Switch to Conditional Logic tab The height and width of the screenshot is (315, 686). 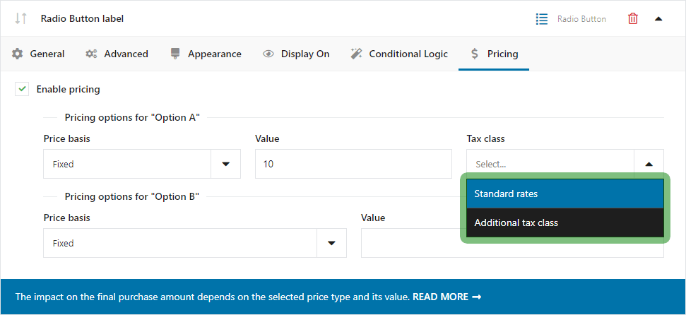pos(399,54)
